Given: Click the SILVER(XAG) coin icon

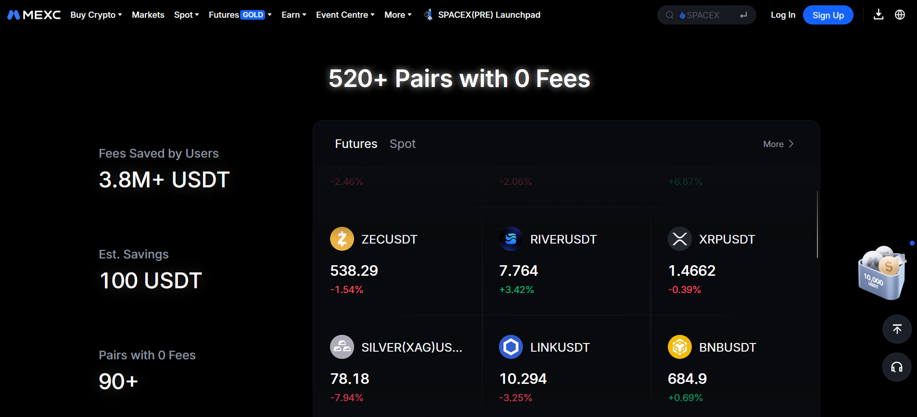Looking at the screenshot, I should [342, 347].
